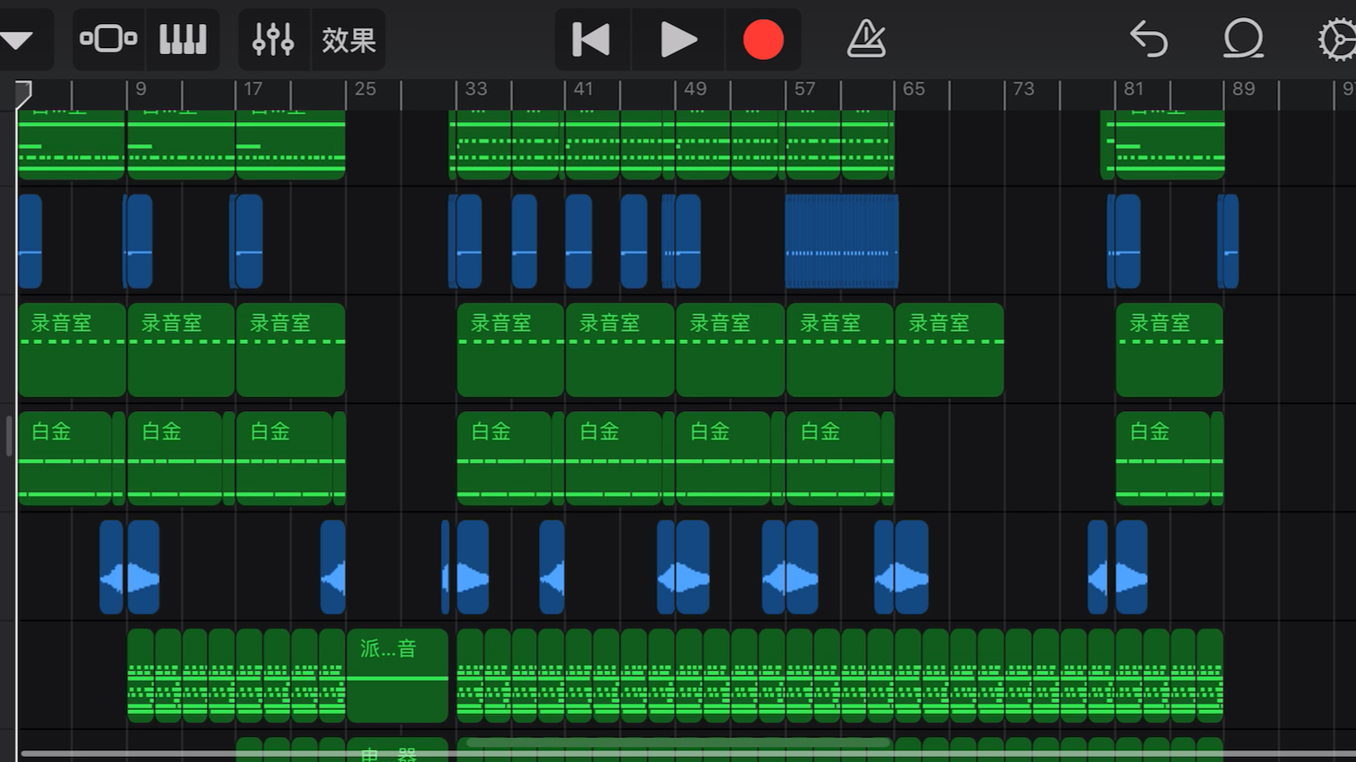Tap bar 73 on the ruler
The width and height of the screenshot is (1356, 762).
pos(1024,89)
